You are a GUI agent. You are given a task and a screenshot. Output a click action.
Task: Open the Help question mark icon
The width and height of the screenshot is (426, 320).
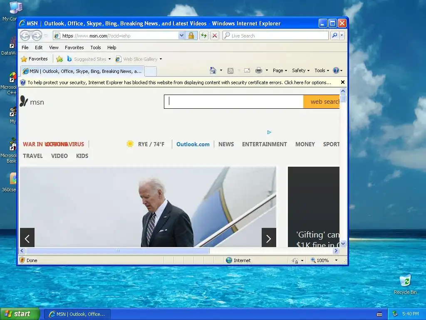[x=336, y=70]
